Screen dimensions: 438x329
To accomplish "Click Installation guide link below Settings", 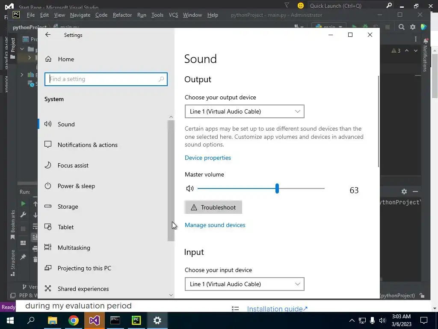I will click(277, 308).
